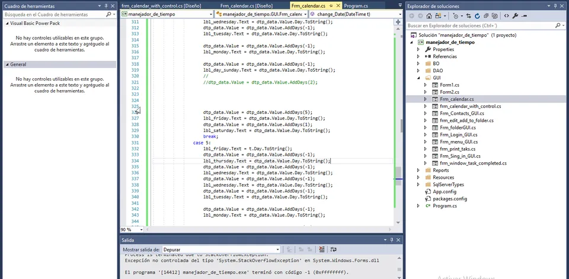Open Properties via the wrench icon
Viewport: 569px width, 279px height.
coord(515,16)
